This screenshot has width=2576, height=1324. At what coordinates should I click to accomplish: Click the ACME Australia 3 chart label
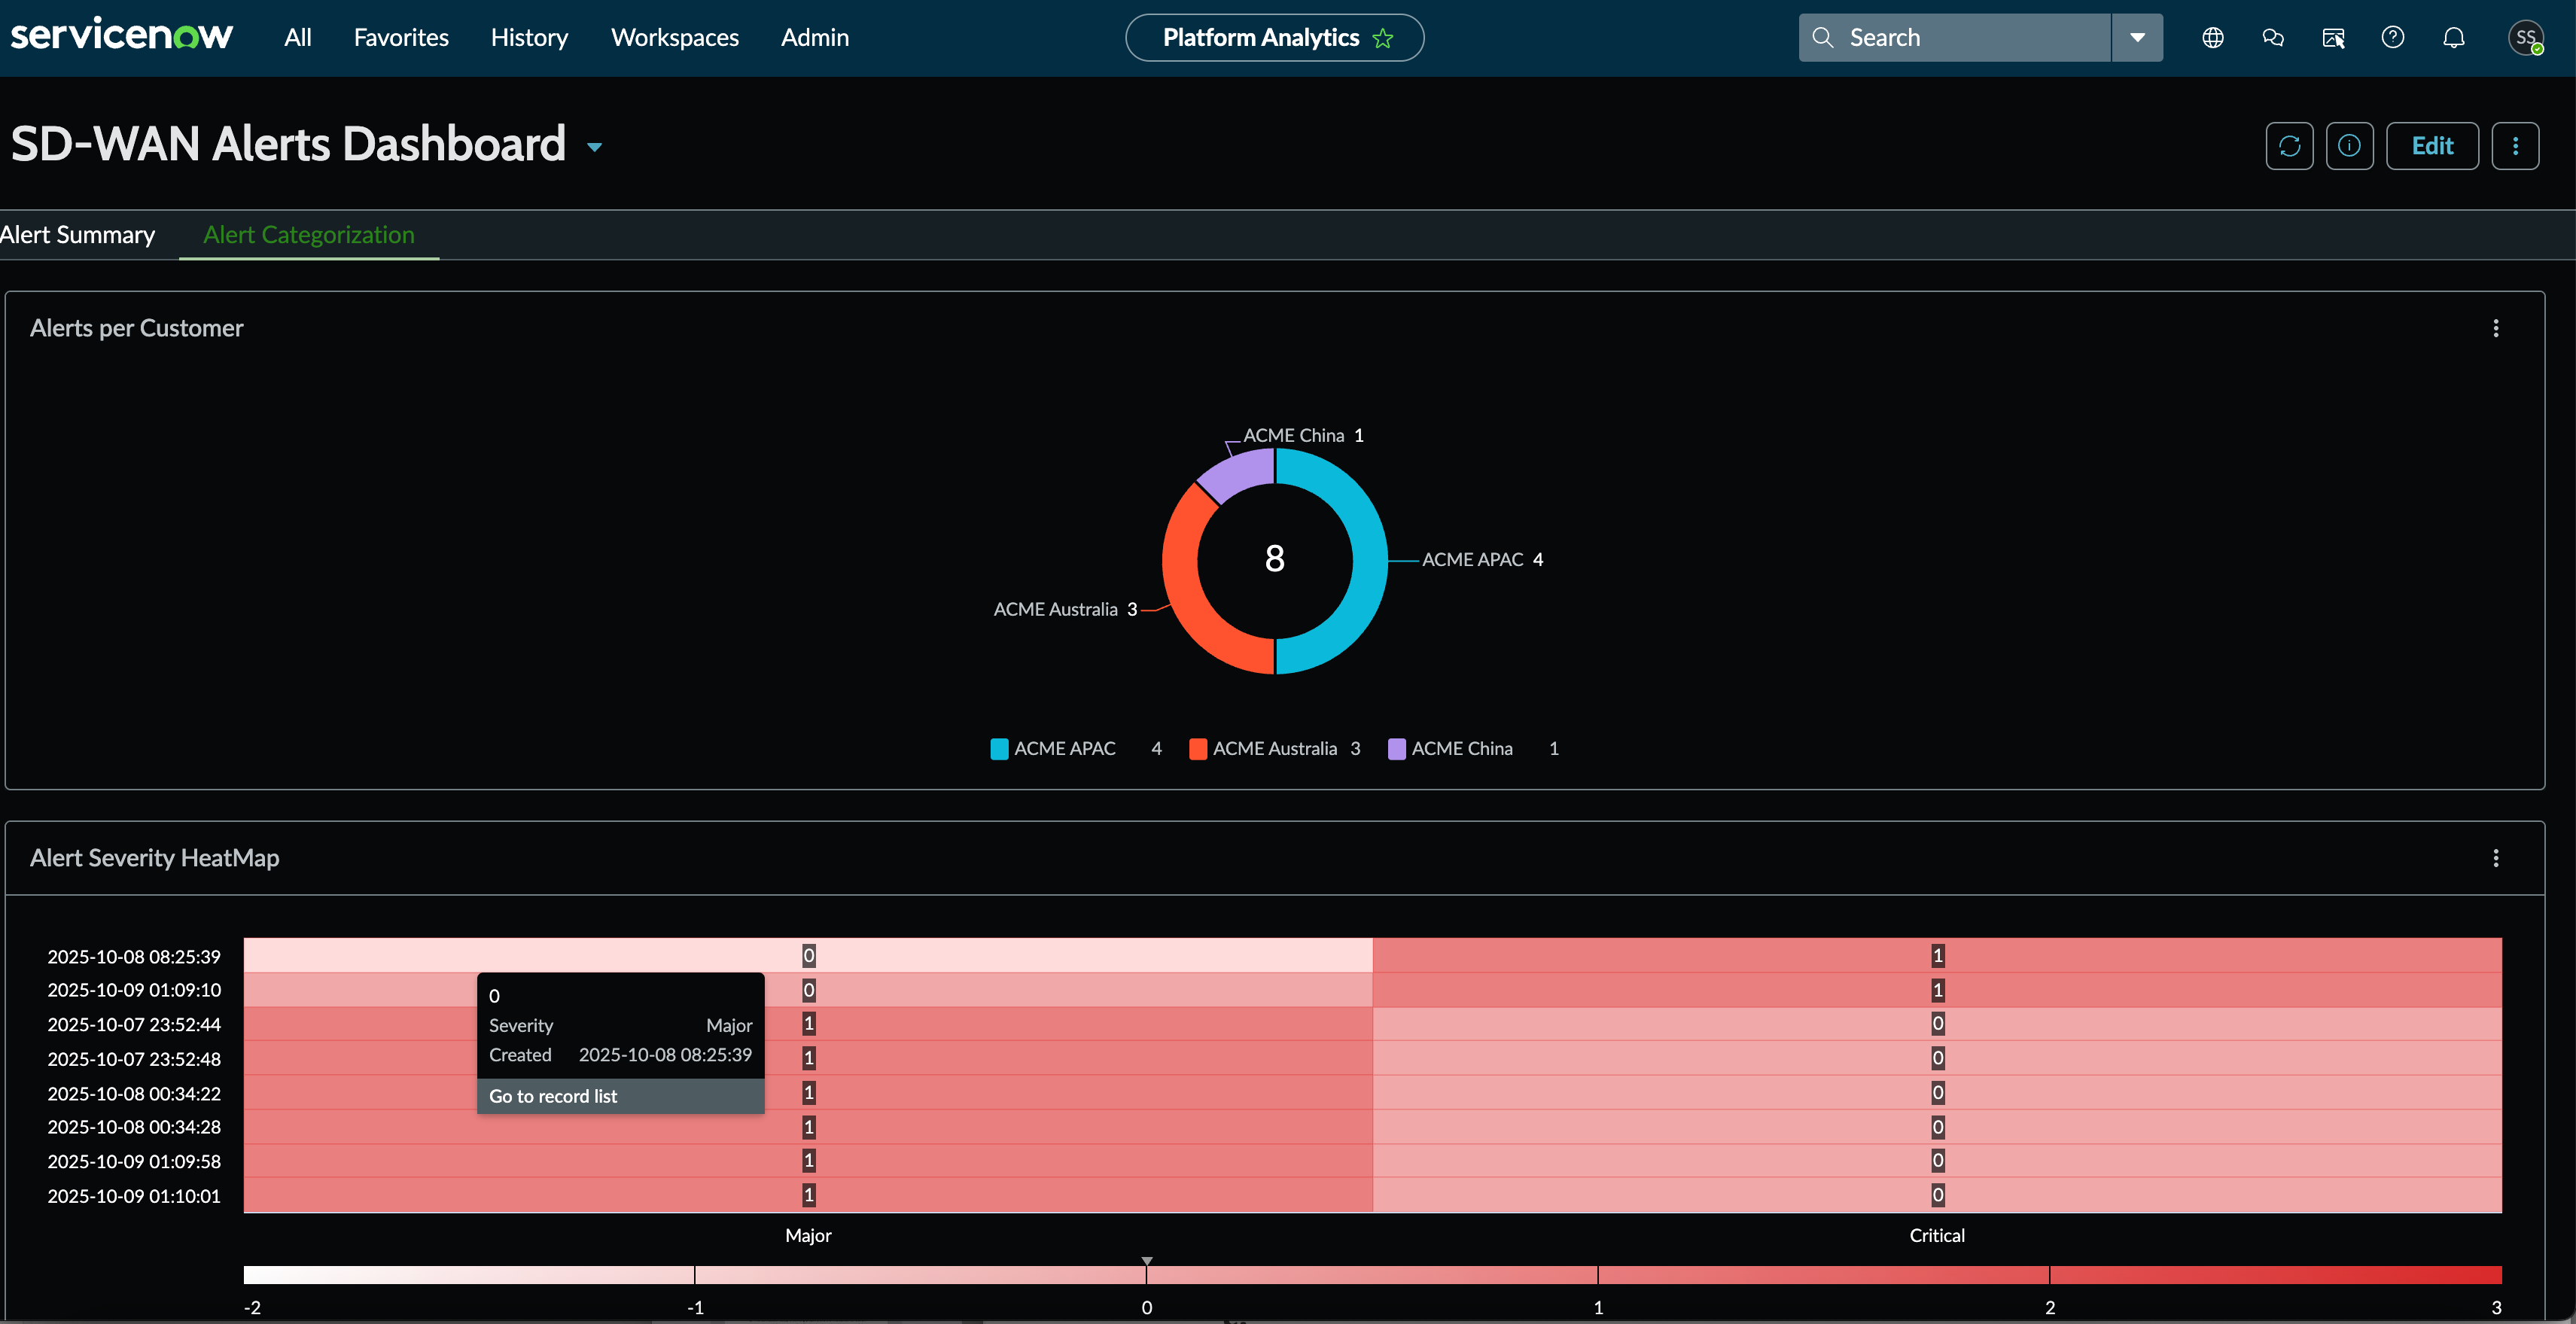pyautogui.click(x=1065, y=609)
